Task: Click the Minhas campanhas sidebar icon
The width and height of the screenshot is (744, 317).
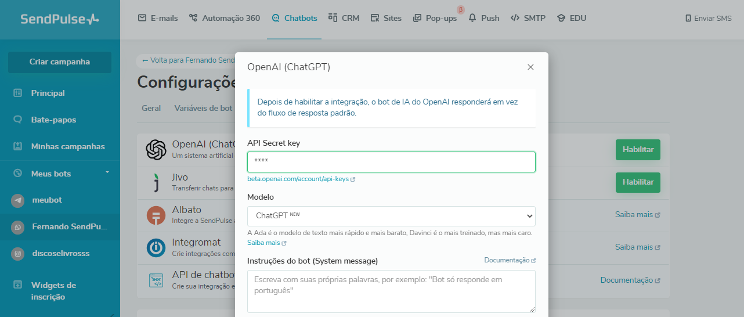Action: pos(18,147)
